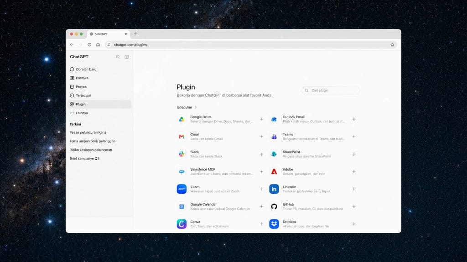The image size is (467, 262).
Task: Click the Google Drive plugin icon
Action: 182,119
